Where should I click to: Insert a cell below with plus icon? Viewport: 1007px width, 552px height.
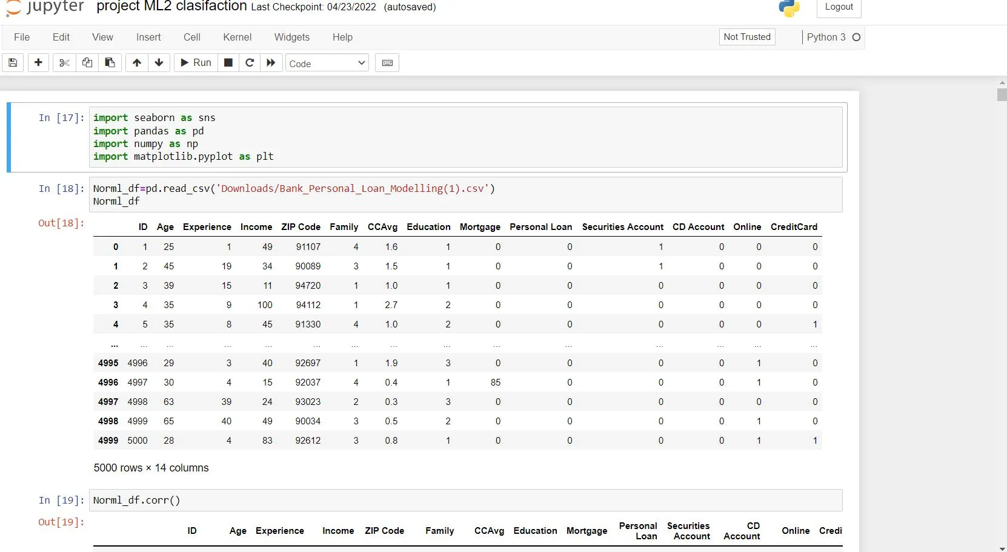38,63
